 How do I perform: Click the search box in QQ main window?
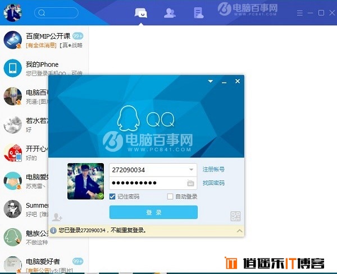coord(56,13)
